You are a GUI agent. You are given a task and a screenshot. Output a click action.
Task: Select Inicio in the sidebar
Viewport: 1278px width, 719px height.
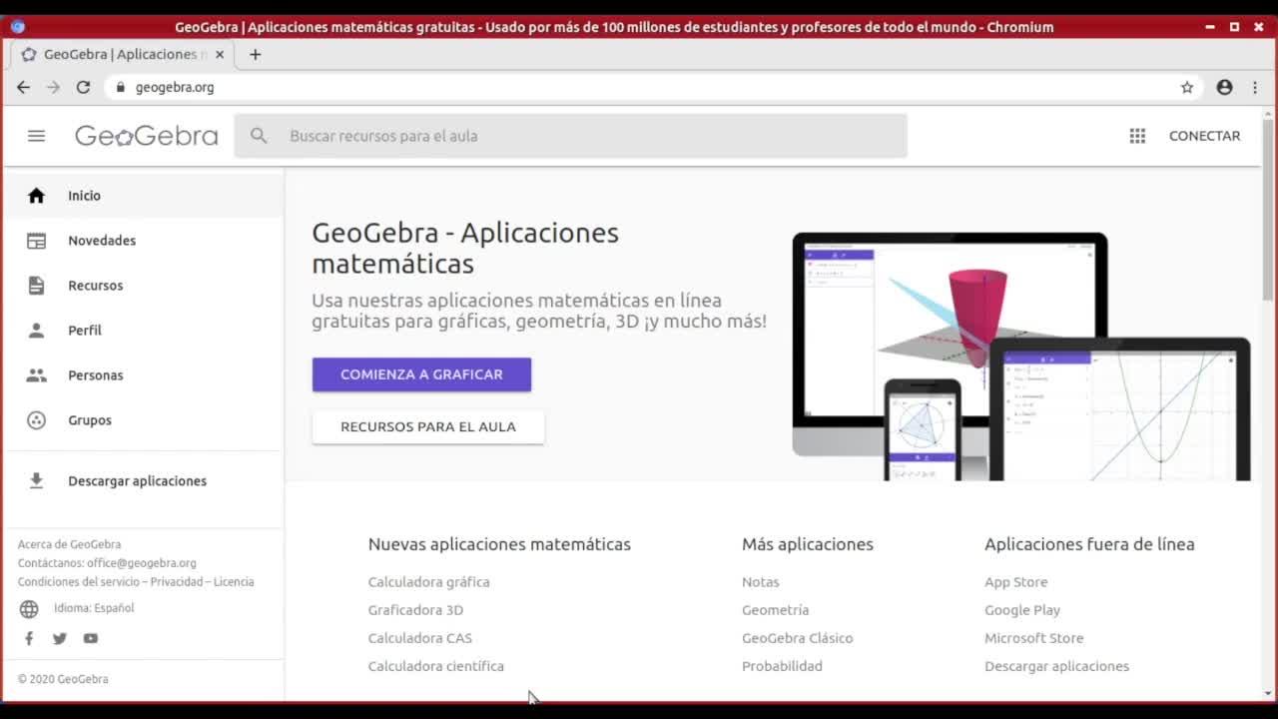(x=144, y=196)
